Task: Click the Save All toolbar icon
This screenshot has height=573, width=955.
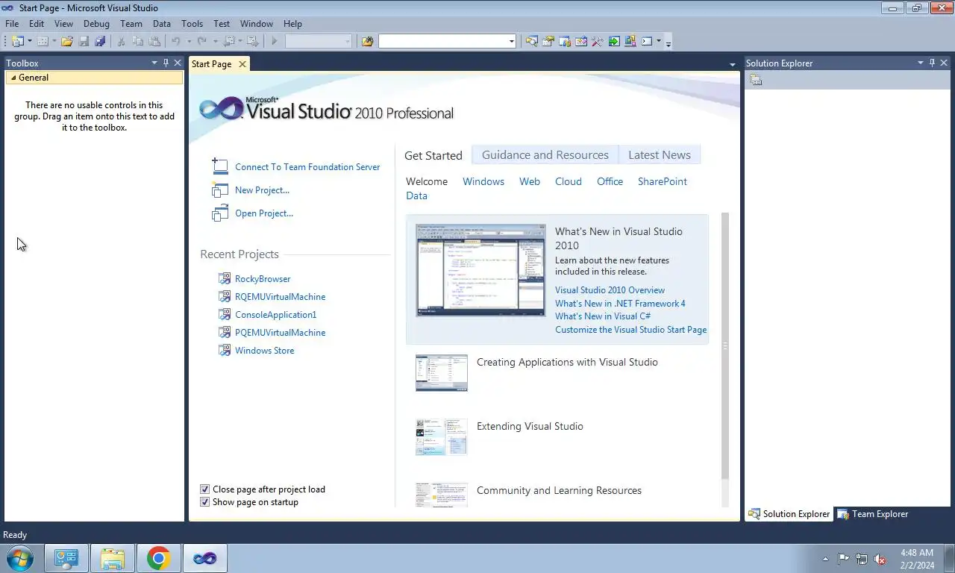Action: click(100, 41)
